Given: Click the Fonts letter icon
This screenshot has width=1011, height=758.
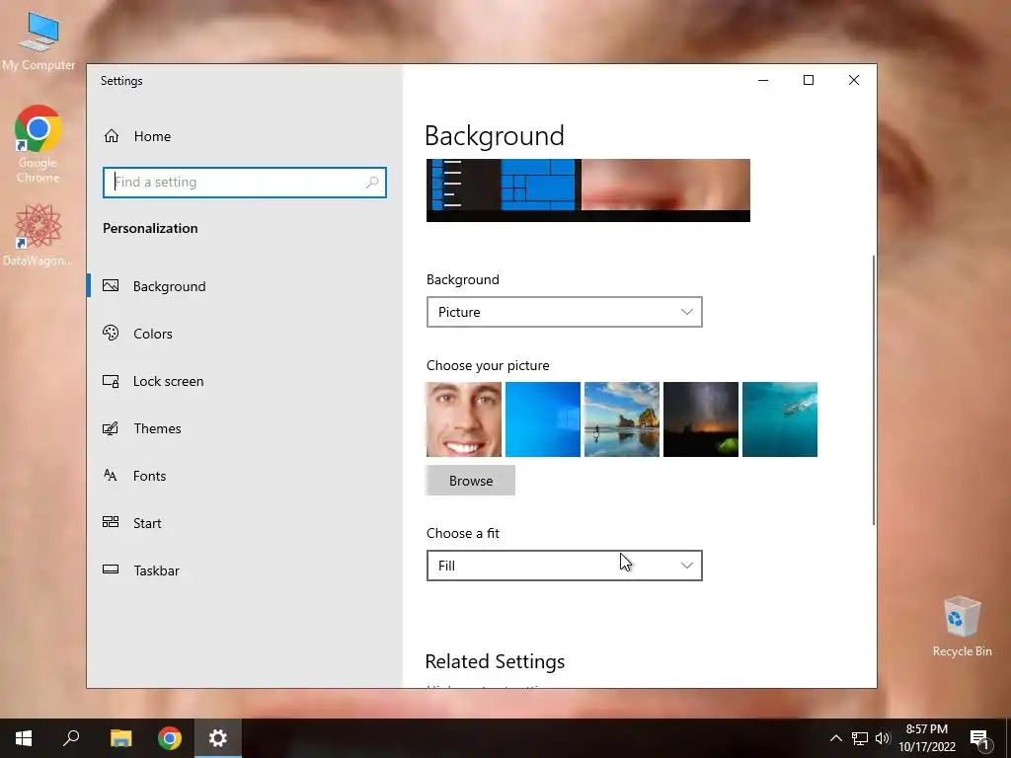Looking at the screenshot, I should point(111,475).
